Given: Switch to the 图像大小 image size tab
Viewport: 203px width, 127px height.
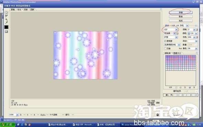Looking at the screenshot, I should [x=177, y=53].
